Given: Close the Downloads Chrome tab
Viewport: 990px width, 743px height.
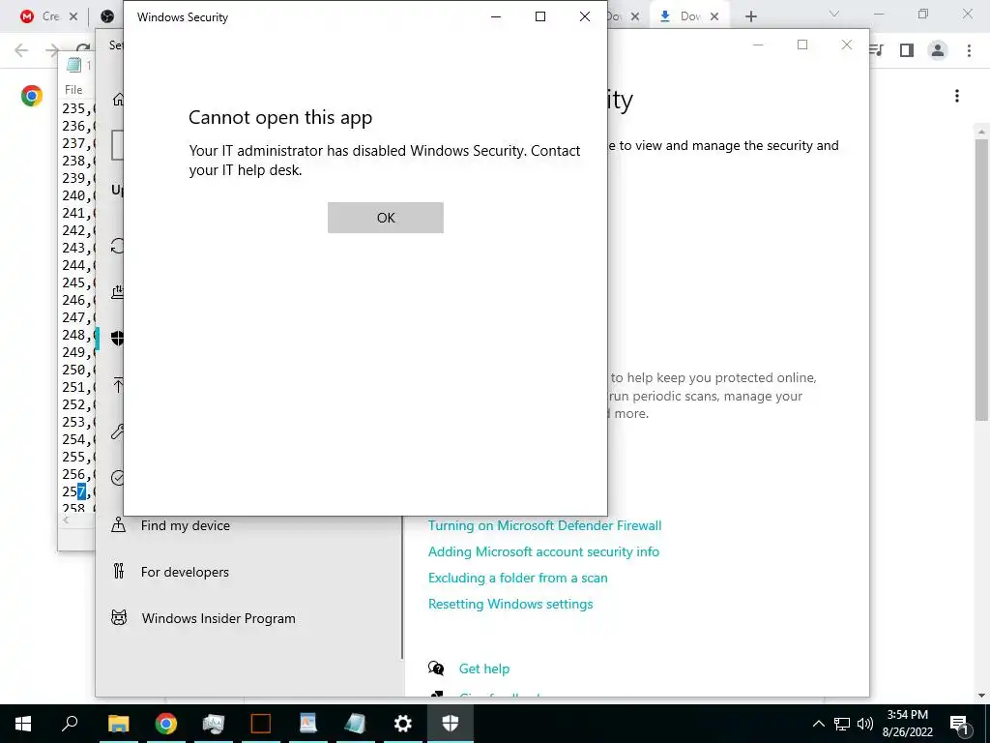Looking at the screenshot, I should point(714,16).
